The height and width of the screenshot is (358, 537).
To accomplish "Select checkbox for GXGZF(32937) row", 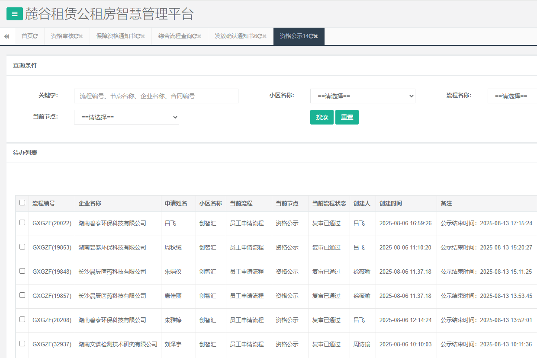I will pos(23,344).
